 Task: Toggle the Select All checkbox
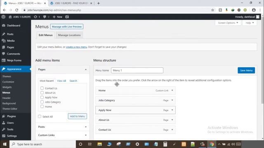40,116
